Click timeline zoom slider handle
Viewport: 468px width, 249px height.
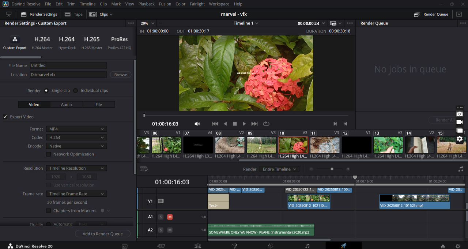pos(332,169)
